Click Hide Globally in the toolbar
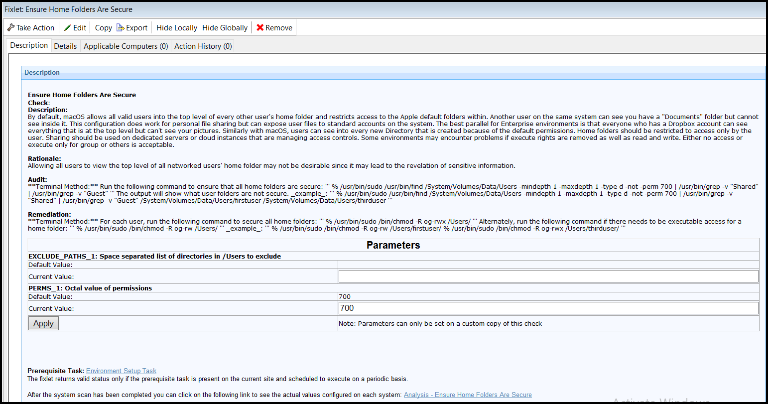Screen dimensions: 768x404 pos(225,28)
